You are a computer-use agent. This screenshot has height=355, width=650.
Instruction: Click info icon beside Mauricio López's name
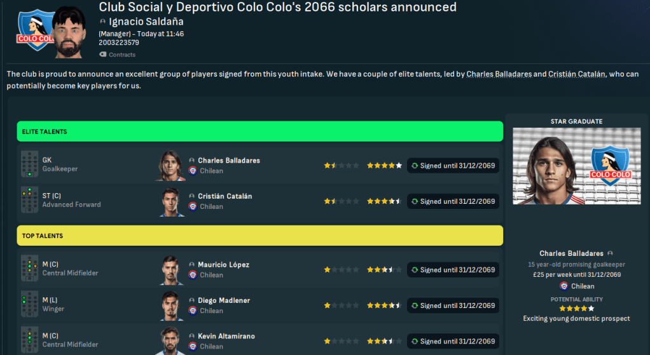click(x=192, y=264)
